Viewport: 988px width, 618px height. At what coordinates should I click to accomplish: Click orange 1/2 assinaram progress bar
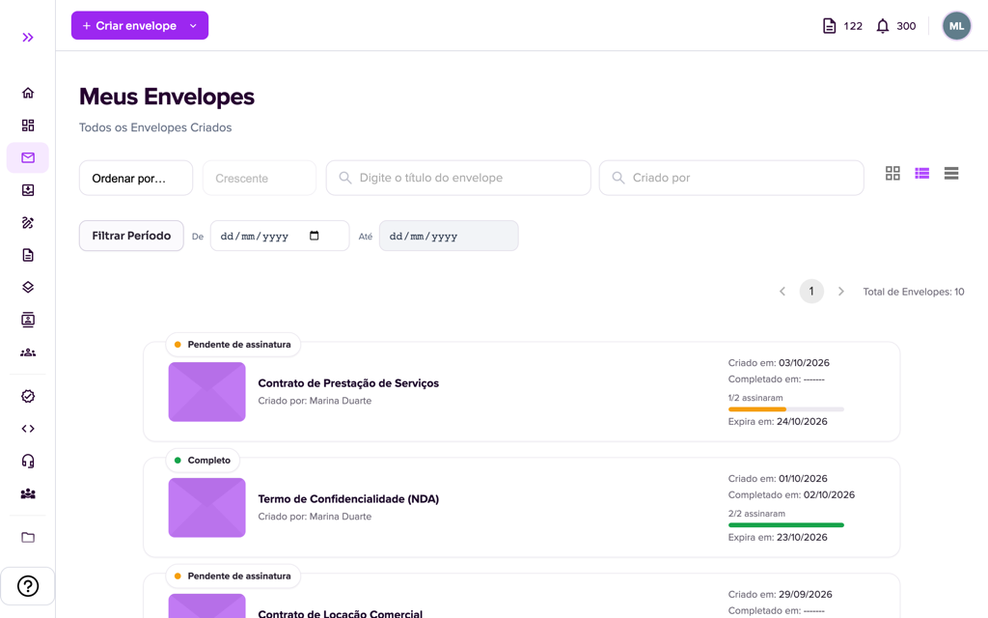pos(785,409)
